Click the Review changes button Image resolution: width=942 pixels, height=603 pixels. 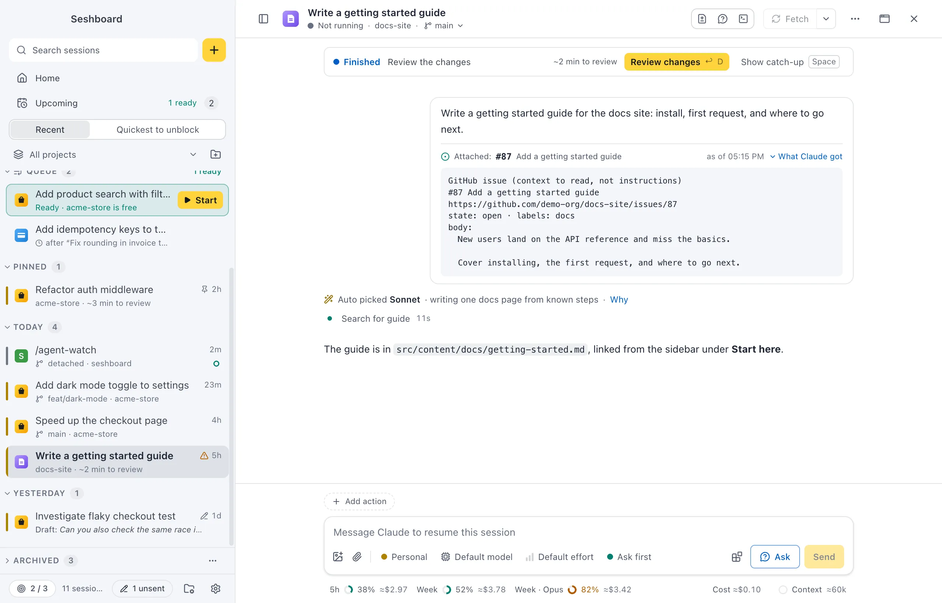[x=676, y=62]
